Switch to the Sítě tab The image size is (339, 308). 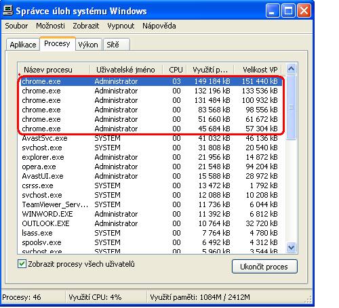tap(116, 45)
